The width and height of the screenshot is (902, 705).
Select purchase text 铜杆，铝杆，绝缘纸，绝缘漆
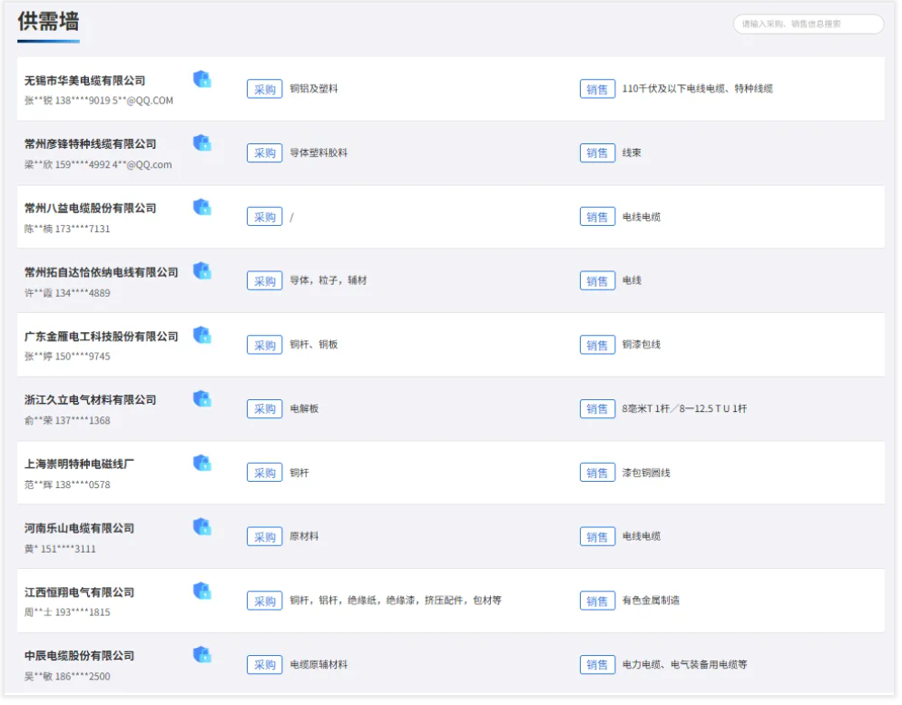(x=353, y=601)
